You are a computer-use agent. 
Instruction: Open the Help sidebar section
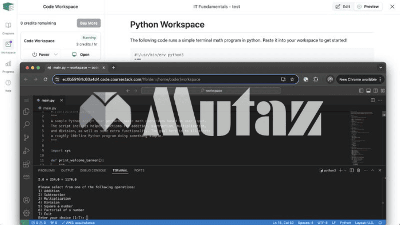[x=8, y=86]
